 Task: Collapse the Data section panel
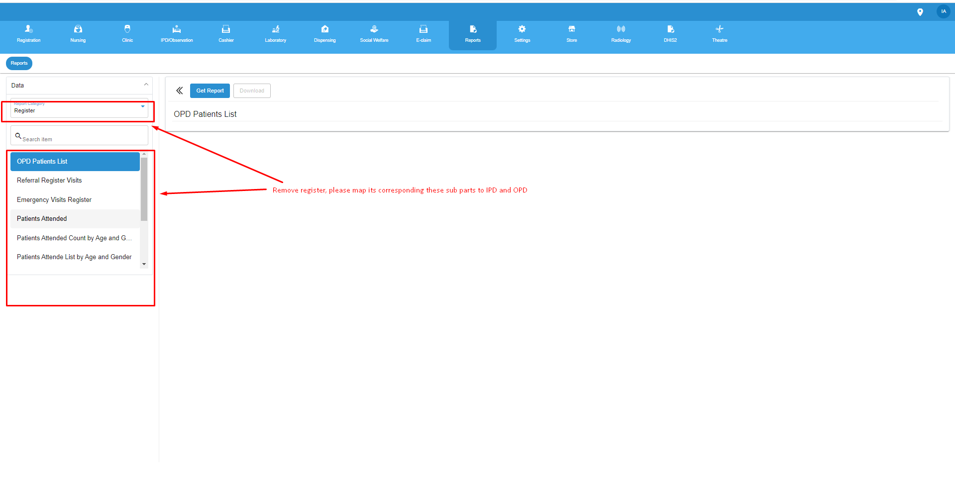click(146, 85)
